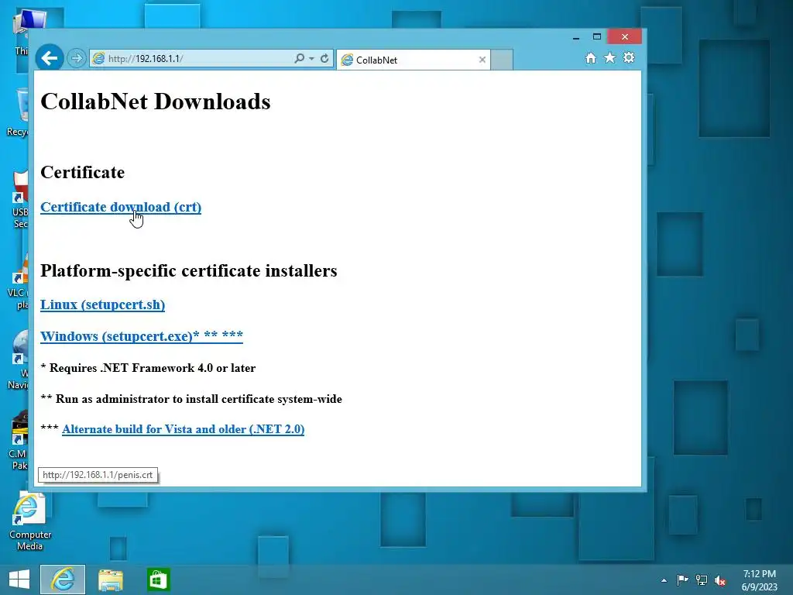Download the Linux (setupcert.sh) installer link
The width and height of the screenshot is (793, 595).
[x=103, y=304]
